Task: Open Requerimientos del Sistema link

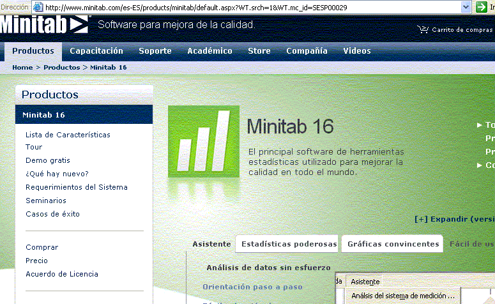Action: coord(77,187)
